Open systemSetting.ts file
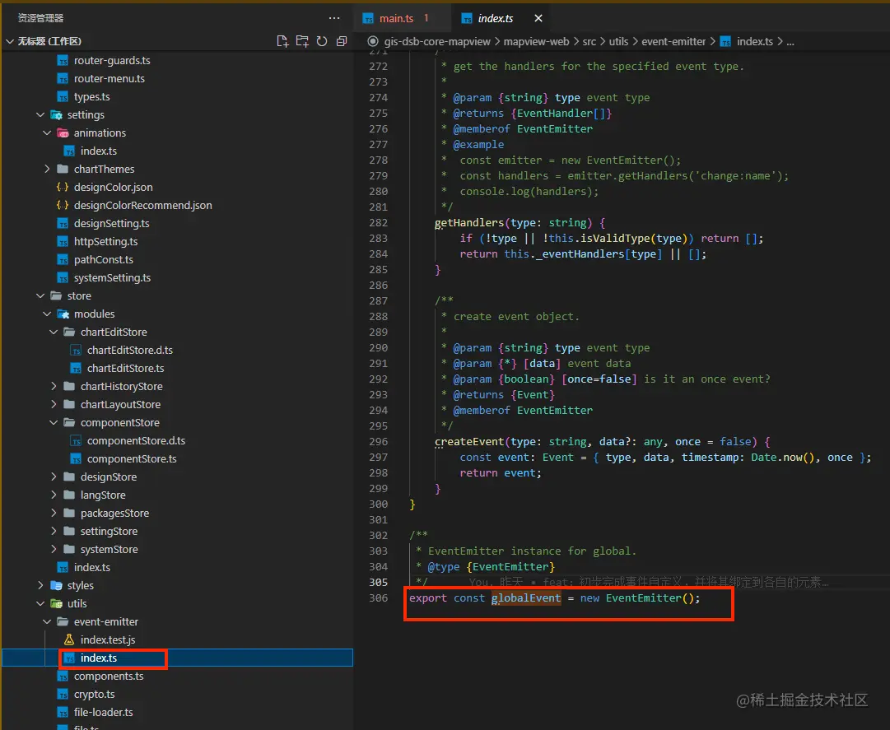This screenshot has width=890, height=730. pos(113,278)
